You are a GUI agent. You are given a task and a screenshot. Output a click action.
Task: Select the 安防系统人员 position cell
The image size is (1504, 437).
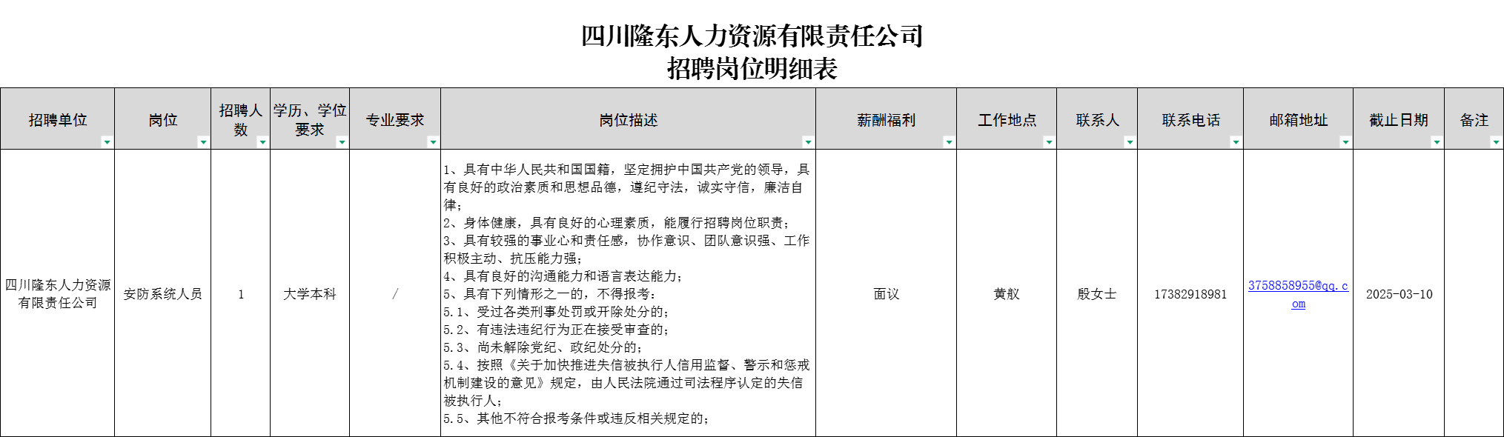point(162,294)
